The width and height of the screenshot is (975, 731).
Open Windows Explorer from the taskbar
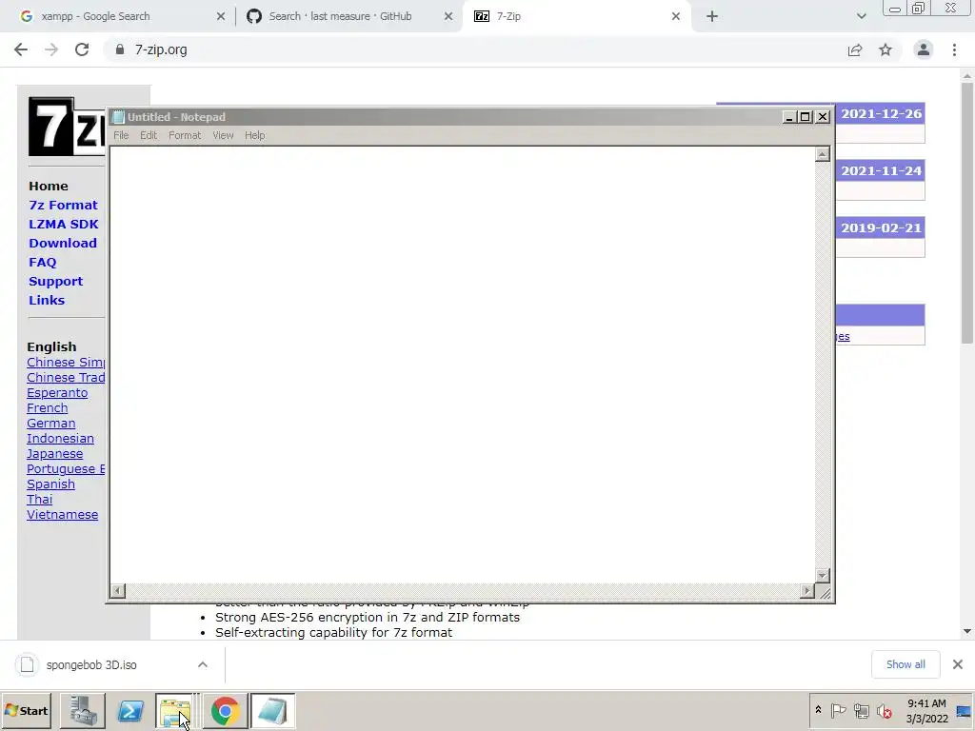click(175, 710)
